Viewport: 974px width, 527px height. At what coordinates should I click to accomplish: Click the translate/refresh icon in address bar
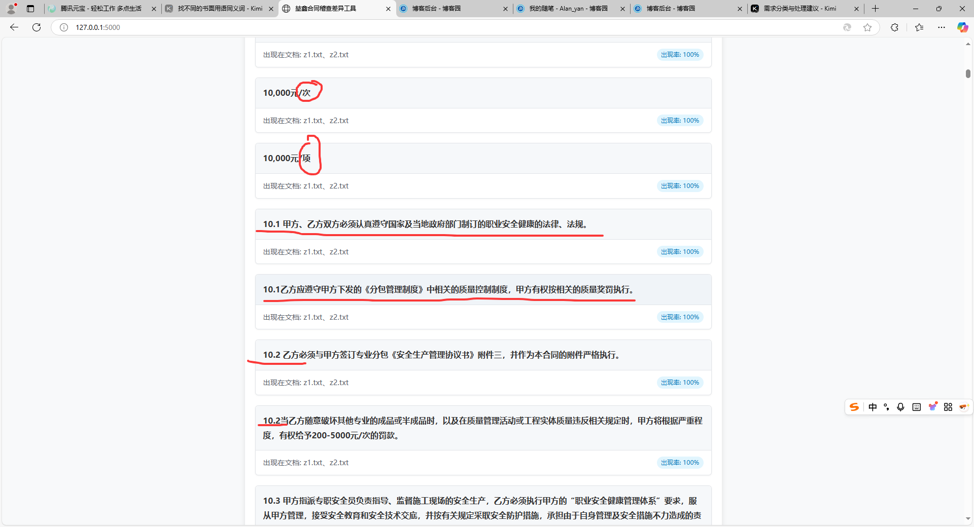pyautogui.click(x=847, y=27)
